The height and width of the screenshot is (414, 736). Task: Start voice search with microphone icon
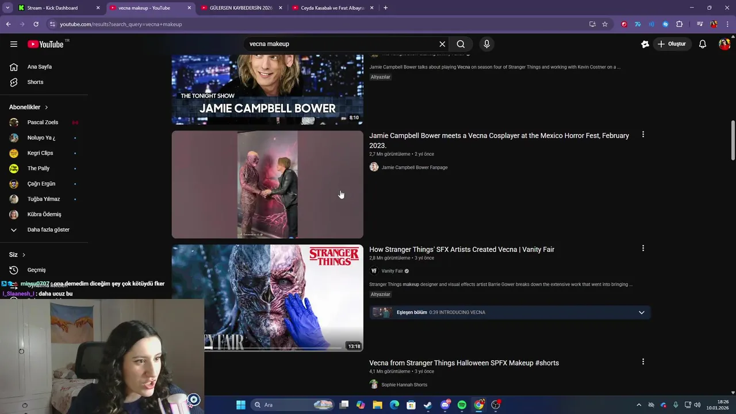[486, 44]
